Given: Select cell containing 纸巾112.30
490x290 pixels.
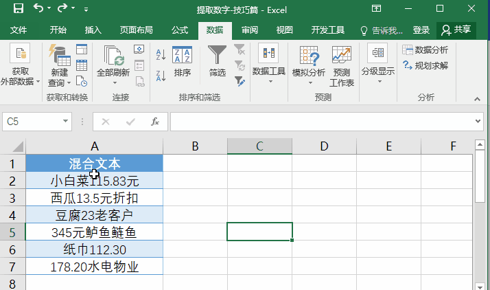Looking at the screenshot, I should tap(95, 249).
